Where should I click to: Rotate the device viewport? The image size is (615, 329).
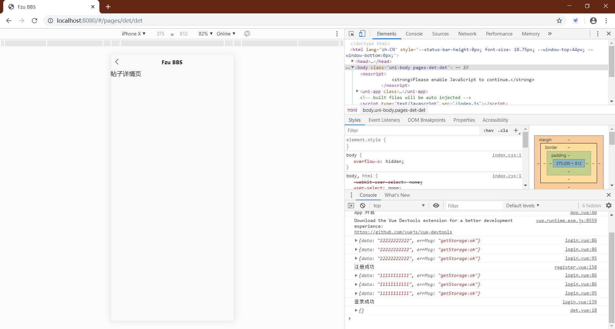(x=247, y=34)
